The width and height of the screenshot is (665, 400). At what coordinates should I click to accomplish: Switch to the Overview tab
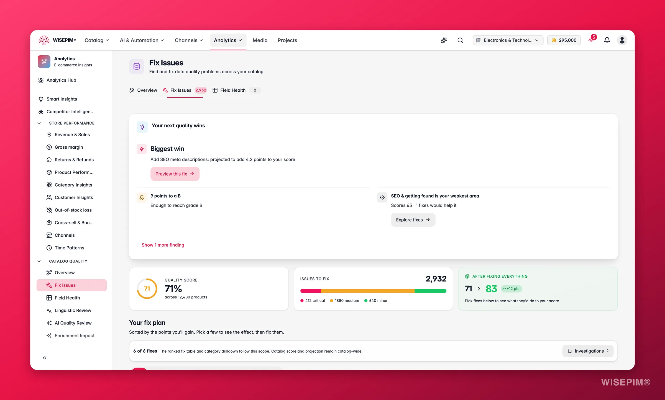point(143,90)
